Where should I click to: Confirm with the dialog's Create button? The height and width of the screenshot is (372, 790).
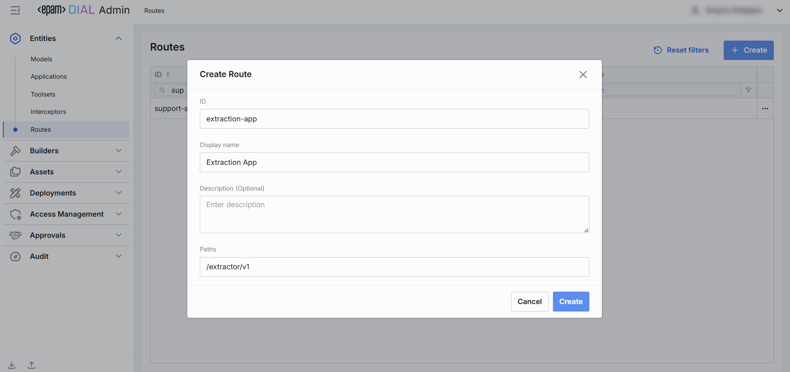click(571, 302)
